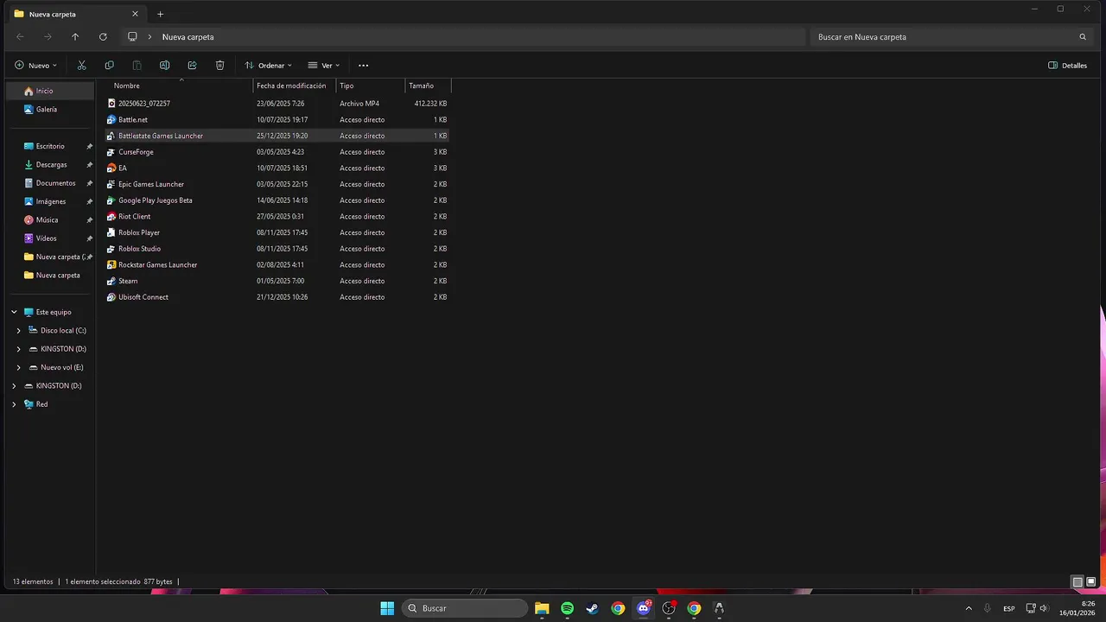Select the Nueva carpeta window tab

(x=76, y=14)
